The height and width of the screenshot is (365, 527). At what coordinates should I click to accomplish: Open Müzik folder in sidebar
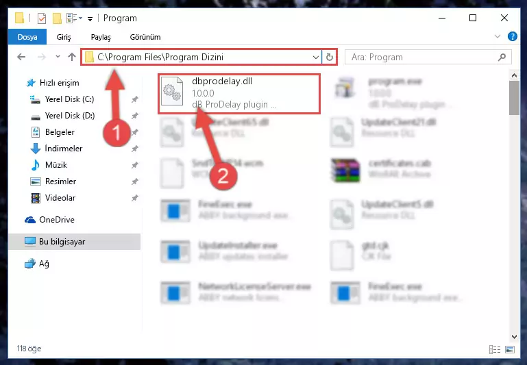tap(49, 165)
